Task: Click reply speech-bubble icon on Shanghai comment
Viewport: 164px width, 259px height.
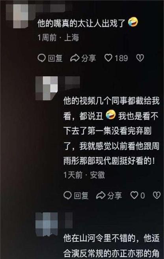Action: [41, 58]
